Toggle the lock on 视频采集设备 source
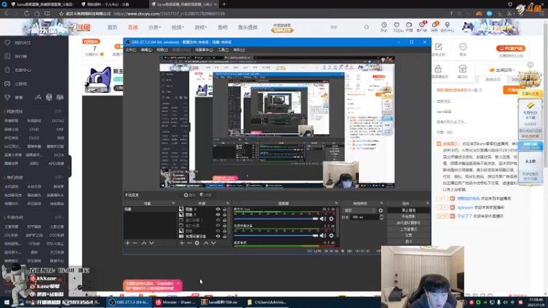 click(225, 236)
